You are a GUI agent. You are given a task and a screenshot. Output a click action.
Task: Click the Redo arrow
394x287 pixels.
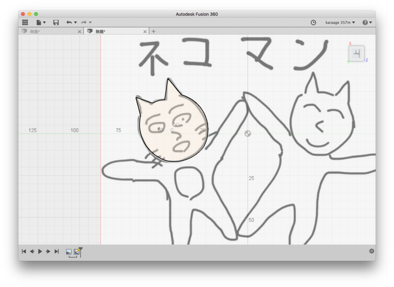coord(83,22)
